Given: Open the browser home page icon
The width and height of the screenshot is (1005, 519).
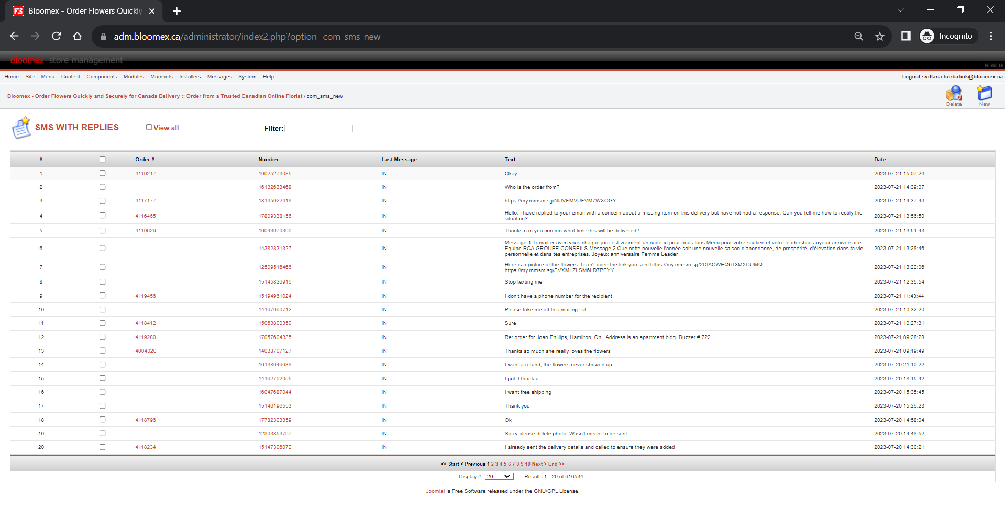Looking at the screenshot, I should click(x=78, y=36).
